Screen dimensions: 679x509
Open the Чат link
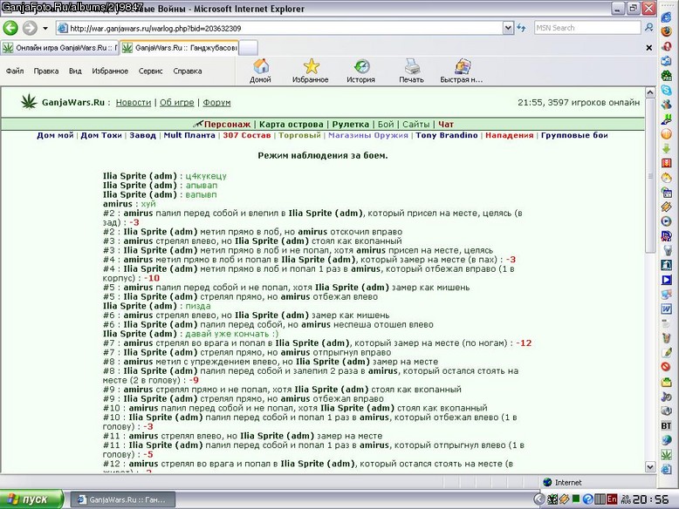[x=446, y=125]
